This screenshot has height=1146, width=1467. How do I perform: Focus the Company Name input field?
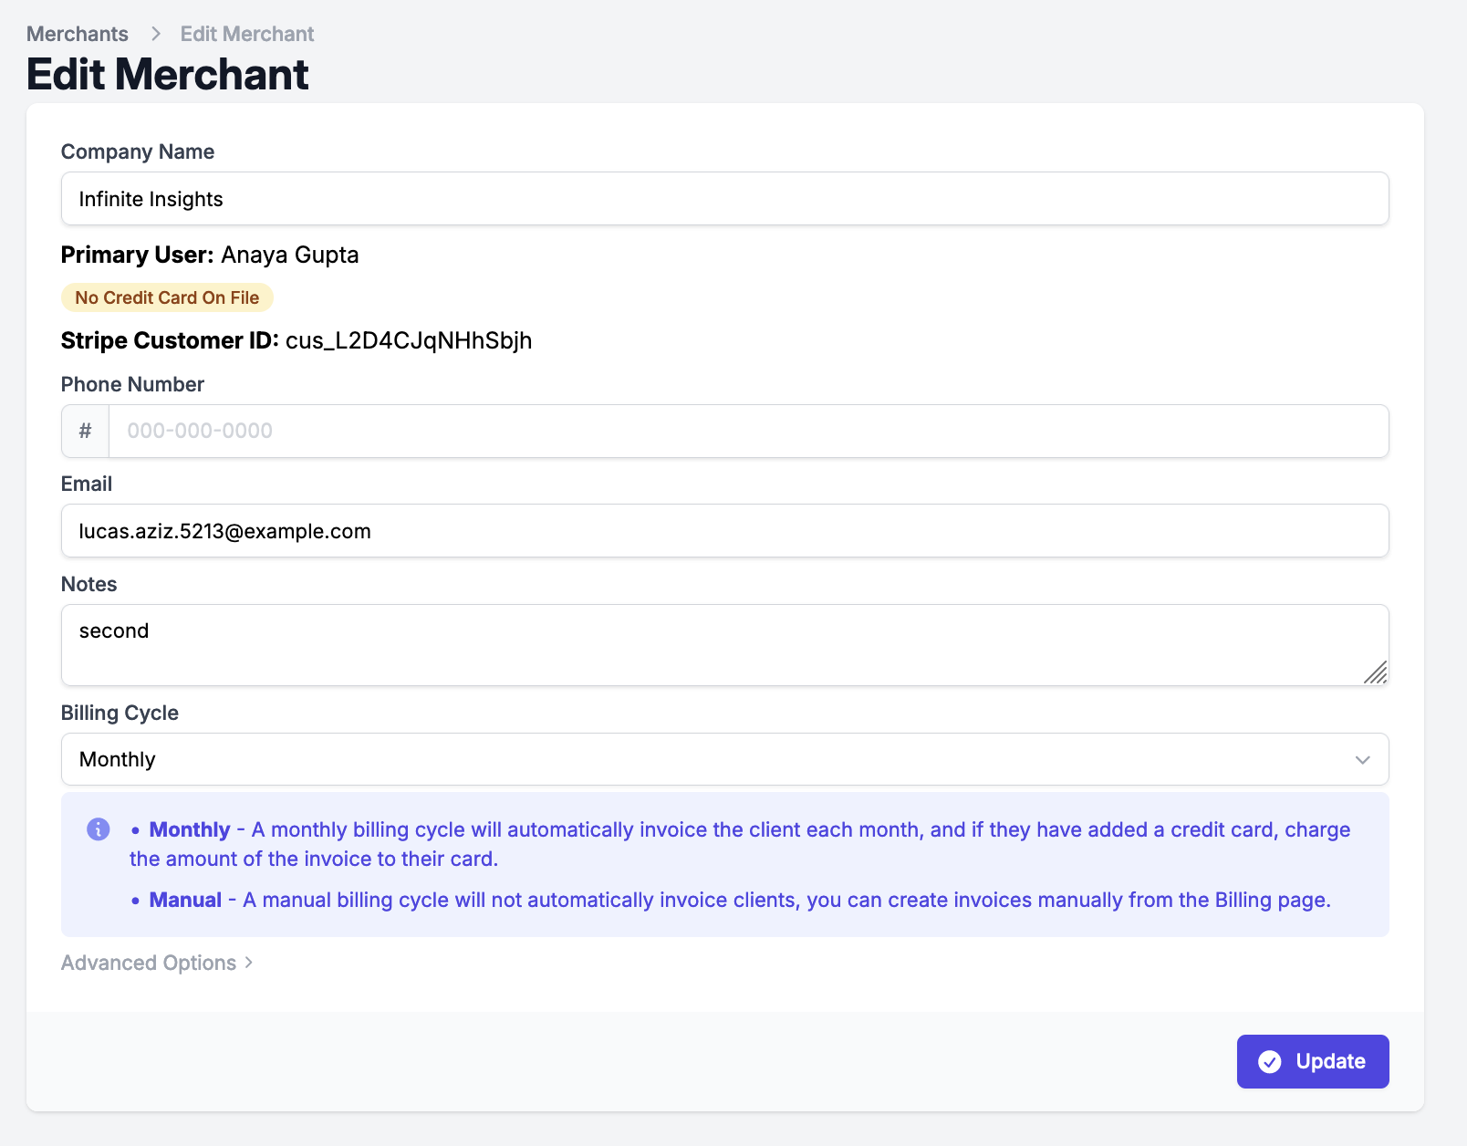point(724,199)
